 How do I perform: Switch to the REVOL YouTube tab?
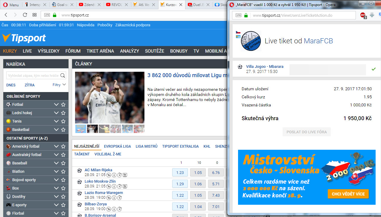click(117, 5)
